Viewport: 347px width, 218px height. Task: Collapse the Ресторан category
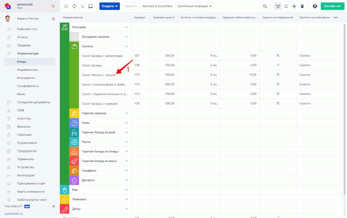click(x=126, y=27)
